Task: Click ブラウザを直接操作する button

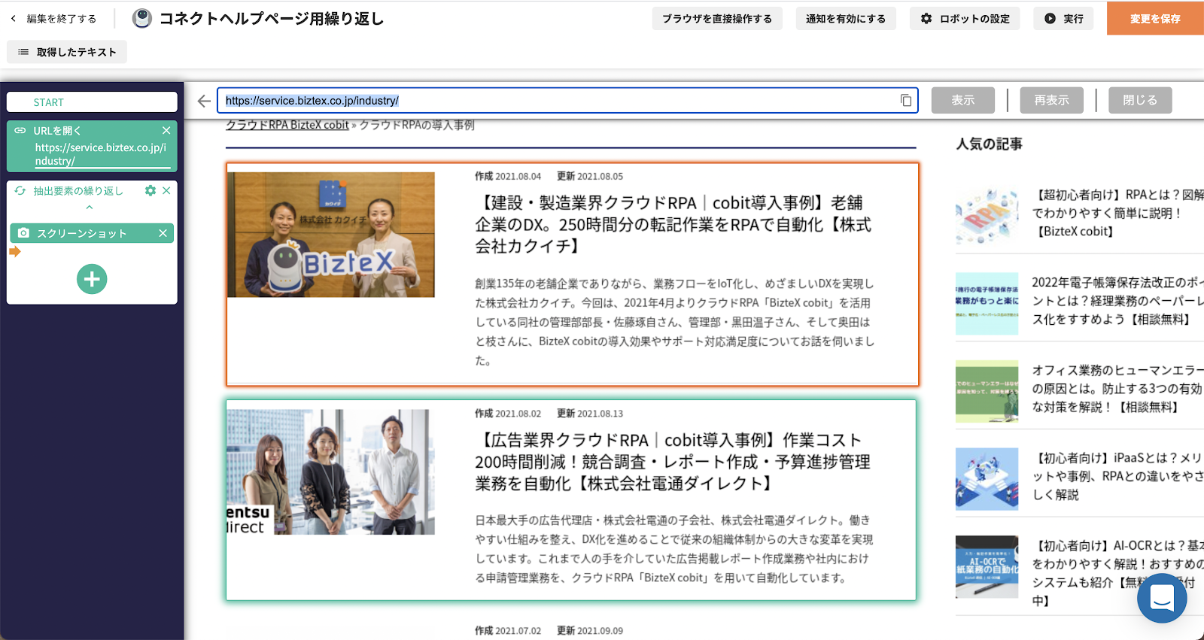Action: (717, 19)
